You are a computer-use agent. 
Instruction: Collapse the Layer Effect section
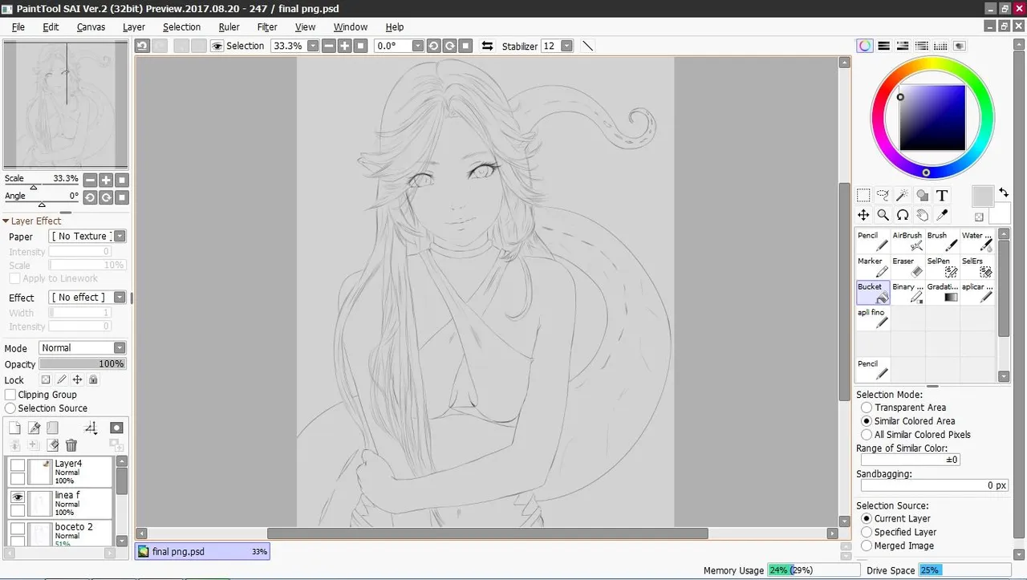point(6,221)
